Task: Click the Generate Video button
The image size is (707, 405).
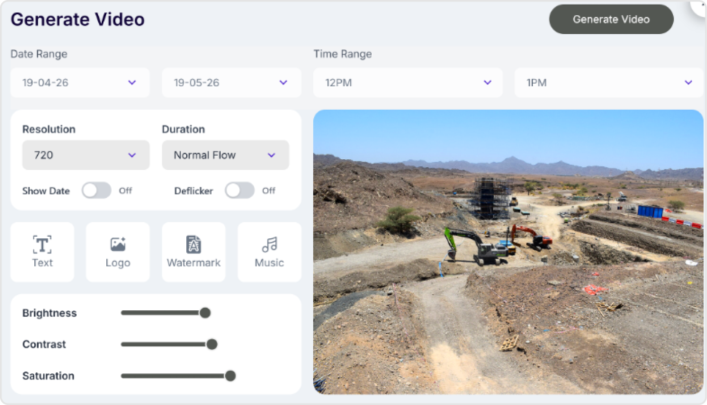Action: [611, 20]
